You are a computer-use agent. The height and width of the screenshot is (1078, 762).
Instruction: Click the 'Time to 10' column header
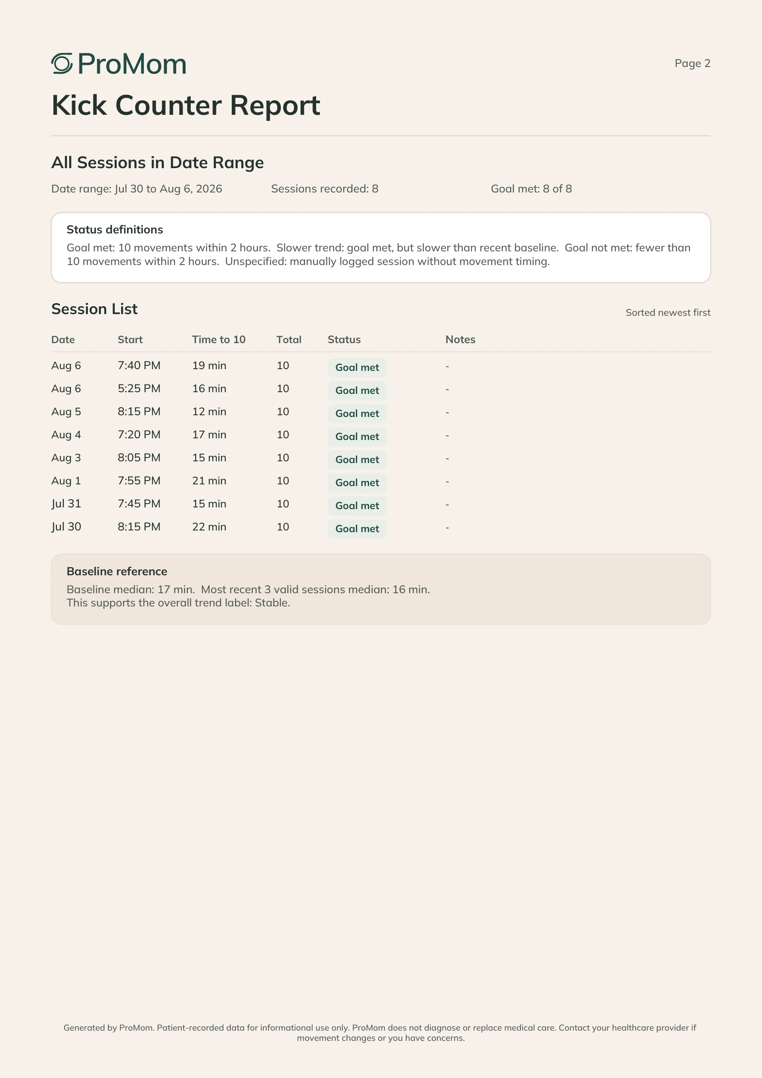coord(218,339)
